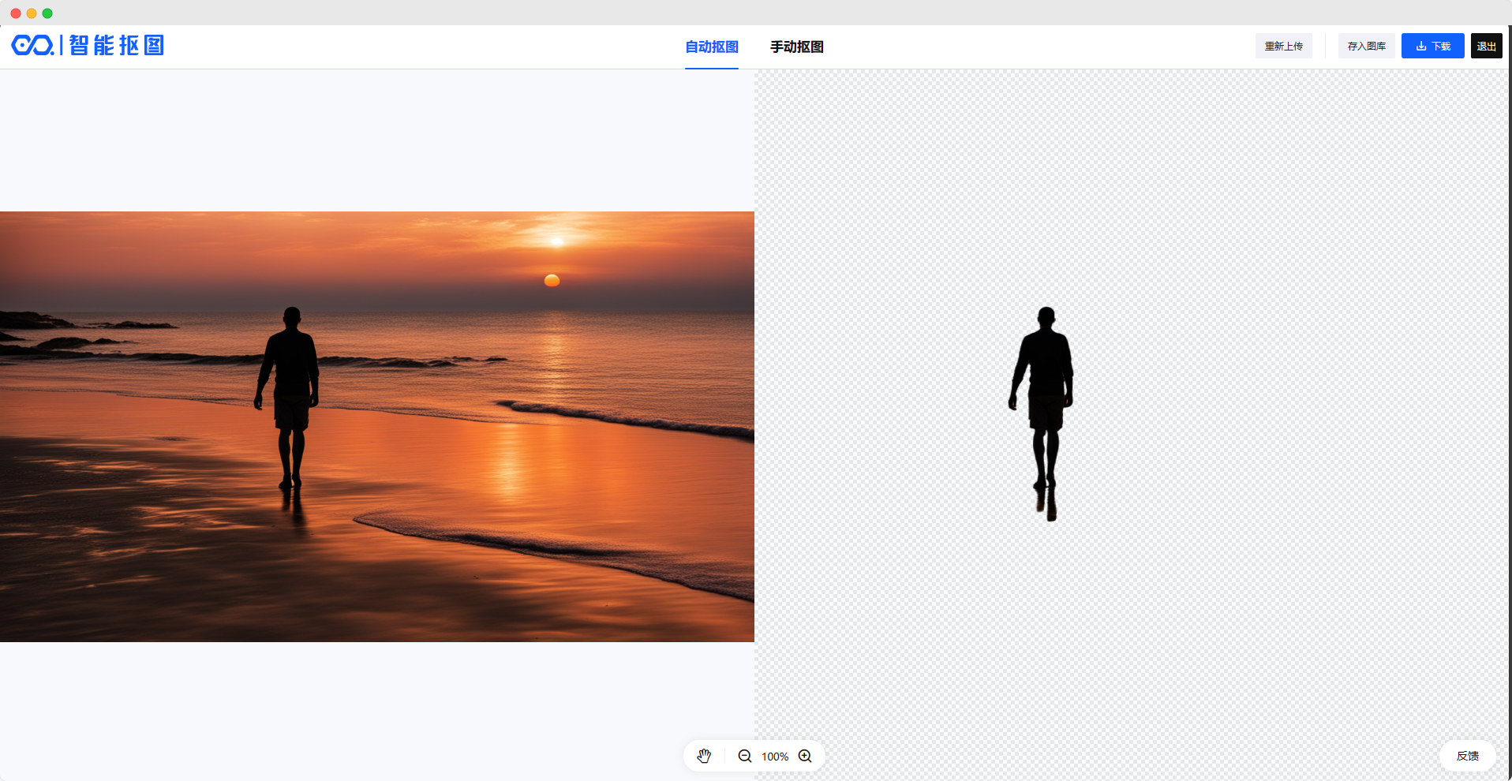The image size is (1512, 781).
Task: Click the 100% zoom level text
Action: (775, 757)
